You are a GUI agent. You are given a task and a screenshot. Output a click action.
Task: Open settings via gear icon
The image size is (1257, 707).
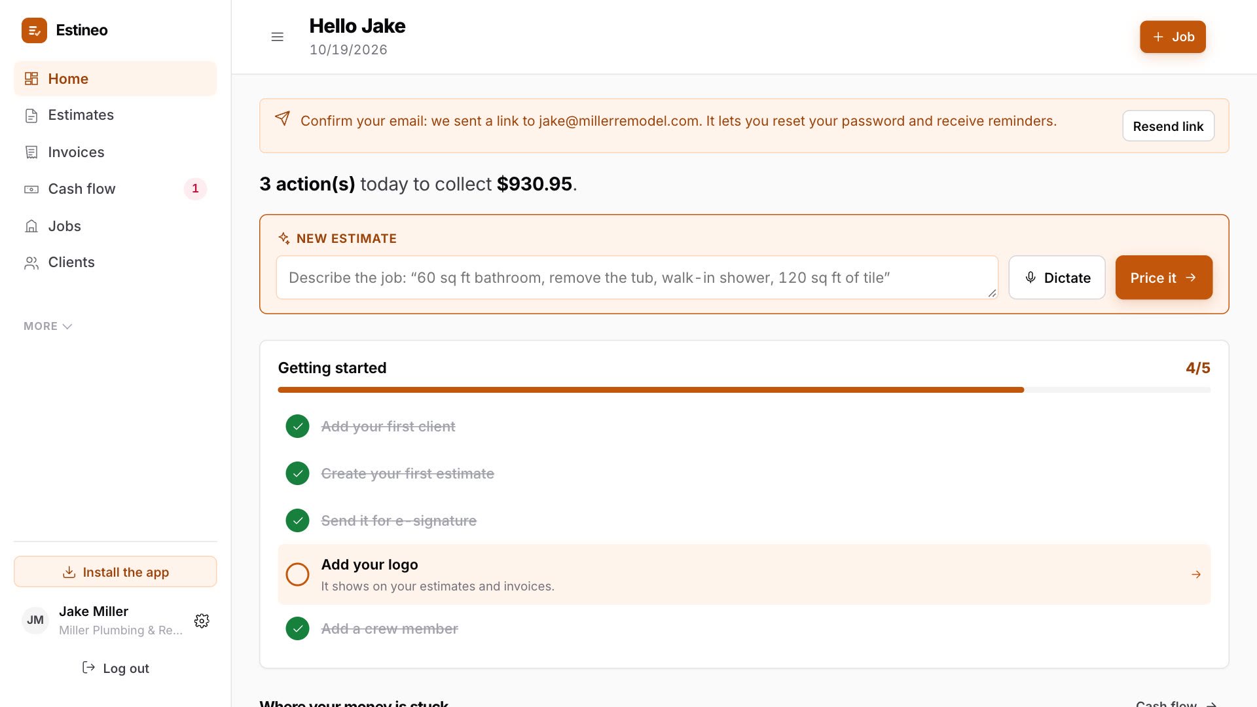(x=202, y=621)
